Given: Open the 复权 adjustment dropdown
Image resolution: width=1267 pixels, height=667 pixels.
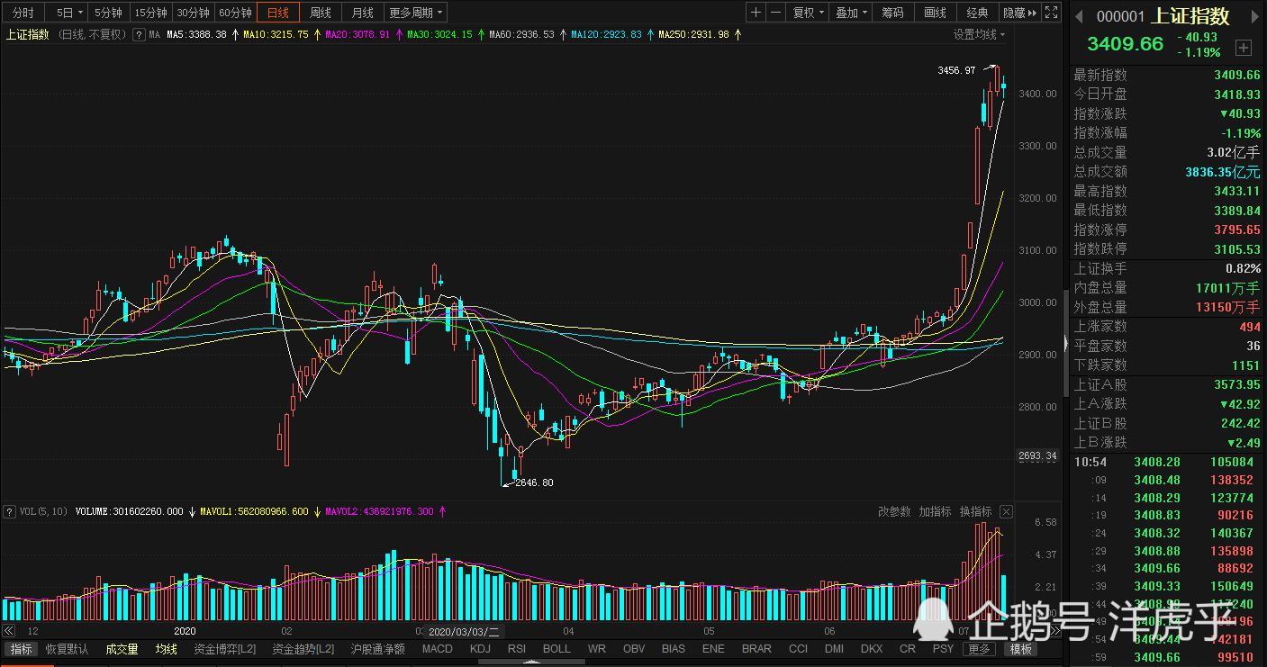Looking at the screenshot, I should tap(808, 13).
